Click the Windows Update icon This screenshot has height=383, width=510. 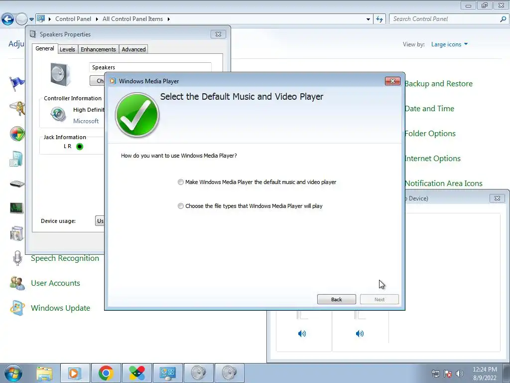click(x=17, y=308)
